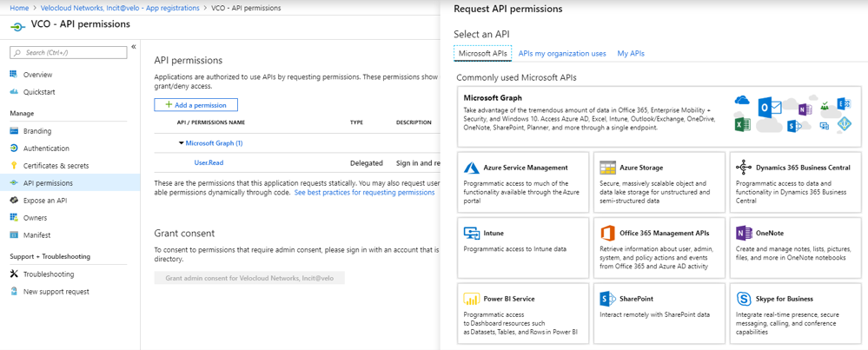Select the SharePoint API icon

607,299
